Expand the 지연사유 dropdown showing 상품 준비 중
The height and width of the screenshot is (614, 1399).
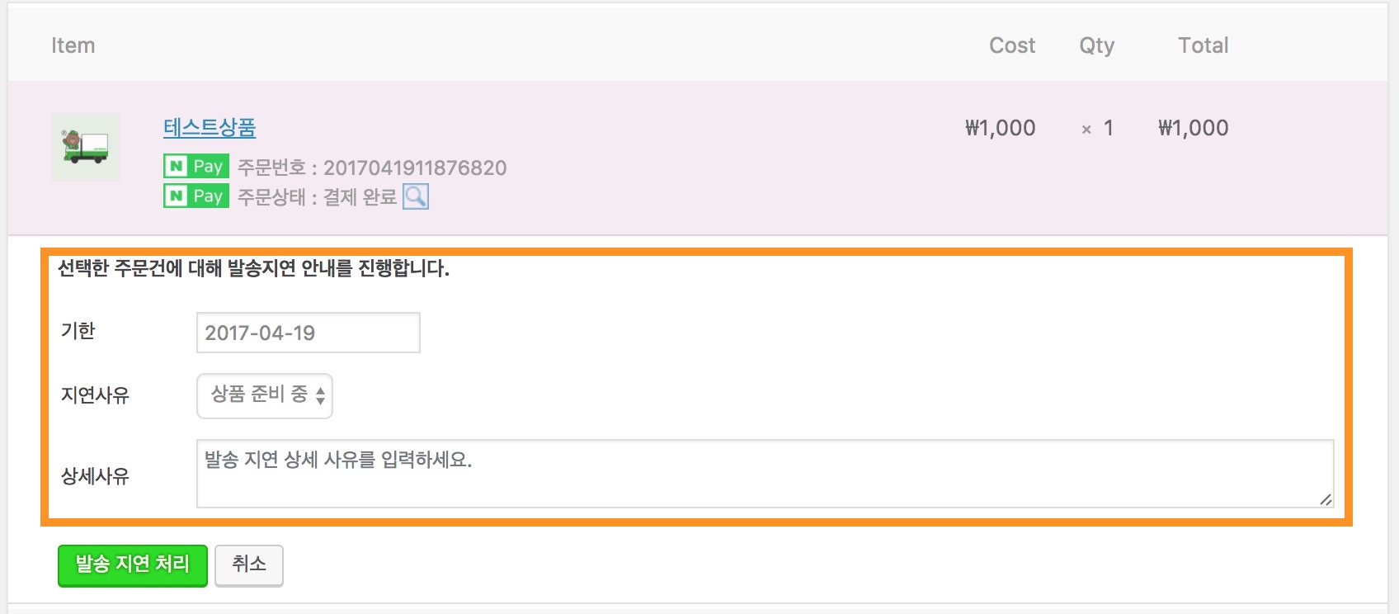pyautogui.click(x=265, y=396)
